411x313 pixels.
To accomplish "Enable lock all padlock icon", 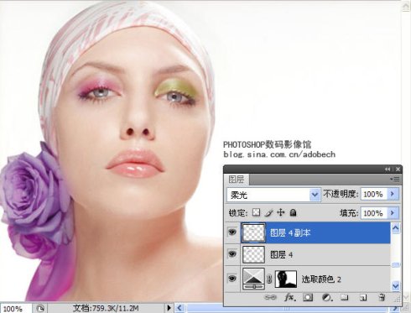I will click(x=293, y=213).
